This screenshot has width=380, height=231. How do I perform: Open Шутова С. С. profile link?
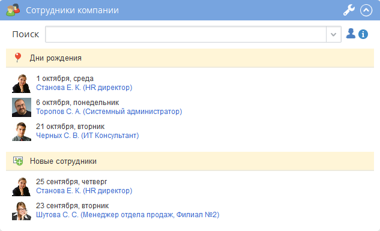point(128,215)
